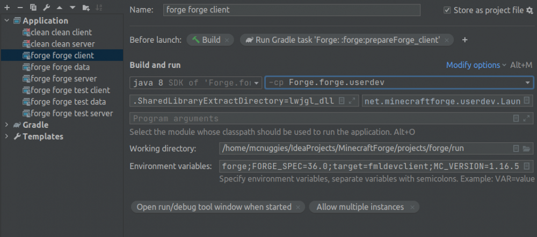Image resolution: width=537 pixels, height=237 pixels.
Task: Browse for working directory folder icon
Action: (527, 148)
